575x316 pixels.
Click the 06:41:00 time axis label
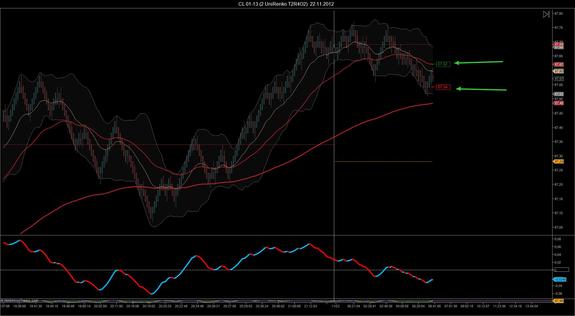(x=435, y=306)
